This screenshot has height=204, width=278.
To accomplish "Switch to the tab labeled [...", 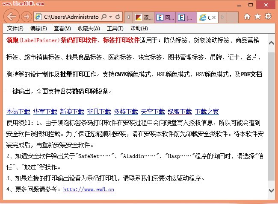I will tap(186, 17).
